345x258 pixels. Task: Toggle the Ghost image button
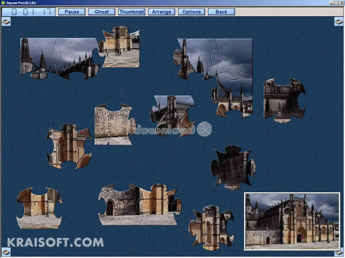pos(102,12)
